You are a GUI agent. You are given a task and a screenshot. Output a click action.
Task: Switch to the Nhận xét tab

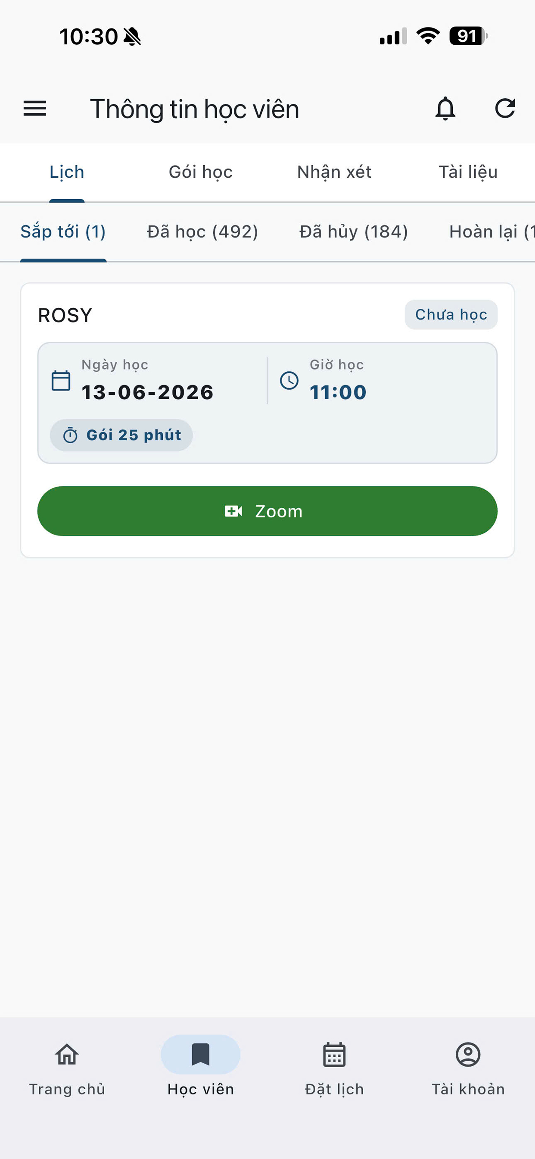334,172
